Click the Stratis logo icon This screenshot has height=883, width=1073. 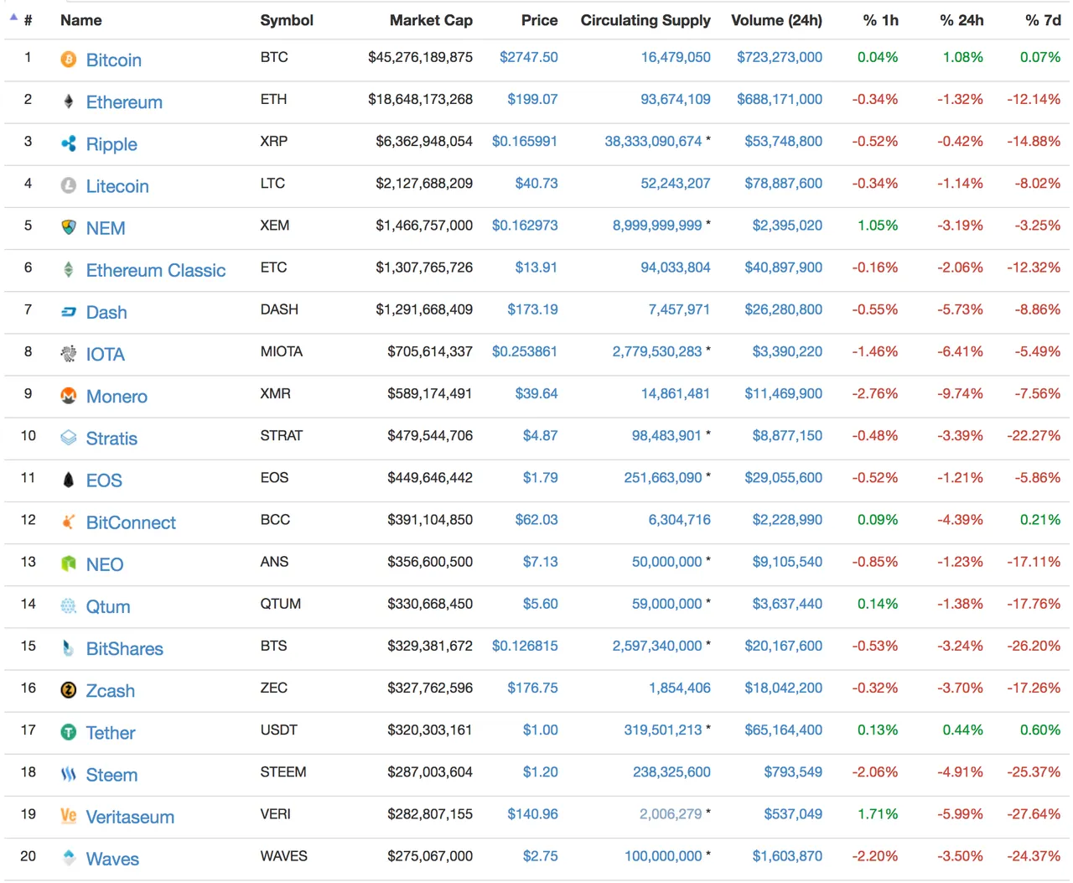(x=69, y=438)
